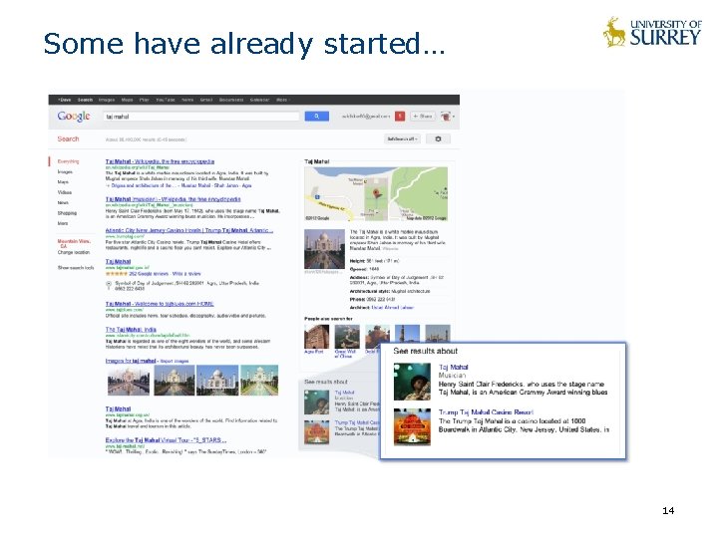718x538 pixels.
Task: Select the Images filter in left sidebar
Action: [65, 172]
